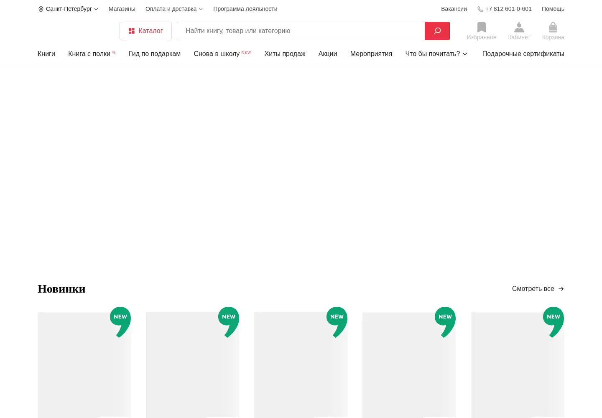Open Подарочные сертификаты page
This screenshot has height=418, width=602.
[523, 54]
